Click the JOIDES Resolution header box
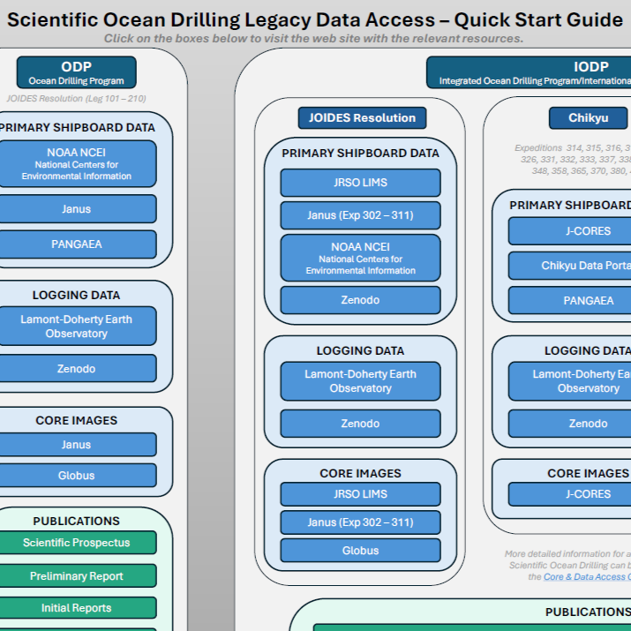 coord(362,118)
